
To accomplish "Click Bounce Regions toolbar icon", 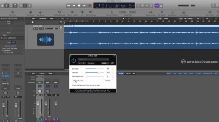I will click(x=91, y=13).
